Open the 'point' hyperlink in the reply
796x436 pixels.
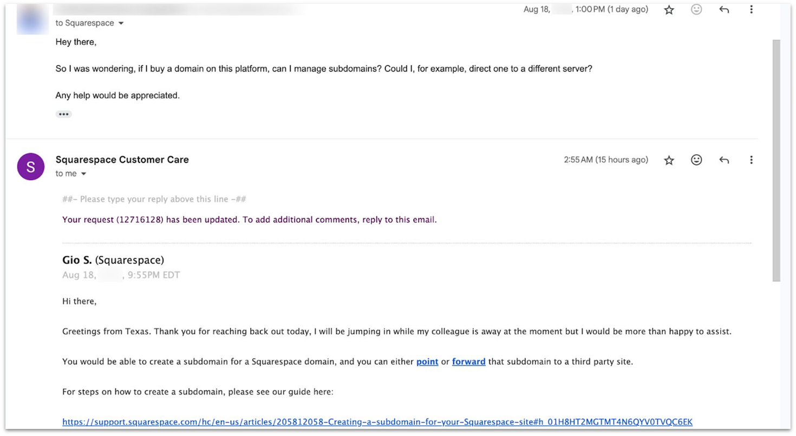pyautogui.click(x=427, y=361)
